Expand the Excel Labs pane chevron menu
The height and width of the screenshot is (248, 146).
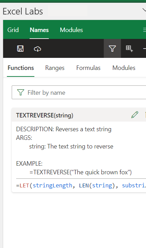[144, 10]
